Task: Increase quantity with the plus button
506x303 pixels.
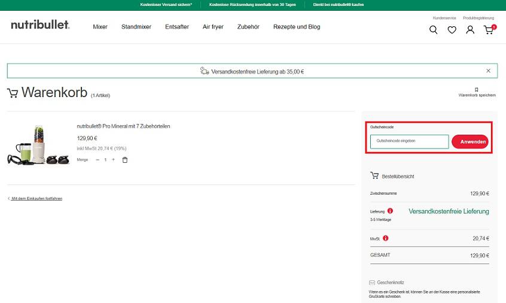Action: coord(113,159)
